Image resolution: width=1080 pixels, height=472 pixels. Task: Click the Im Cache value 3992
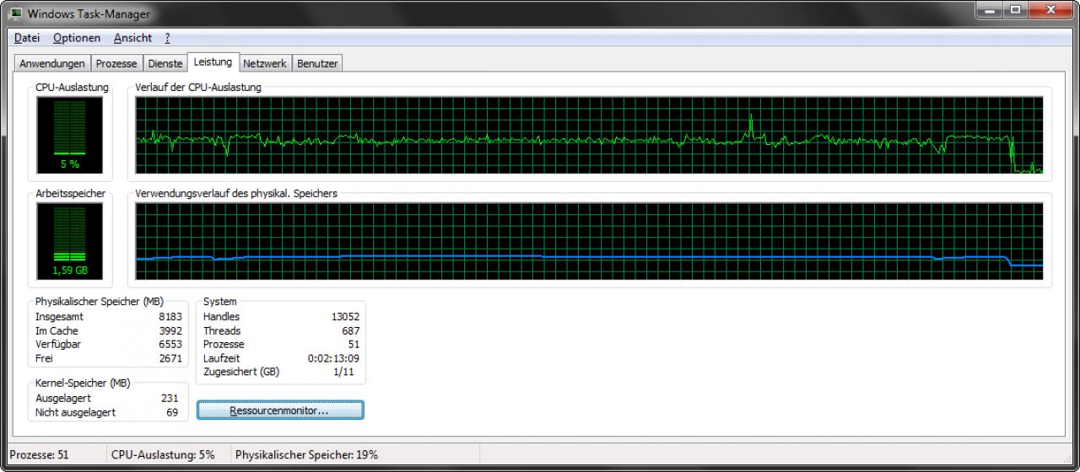tap(170, 330)
